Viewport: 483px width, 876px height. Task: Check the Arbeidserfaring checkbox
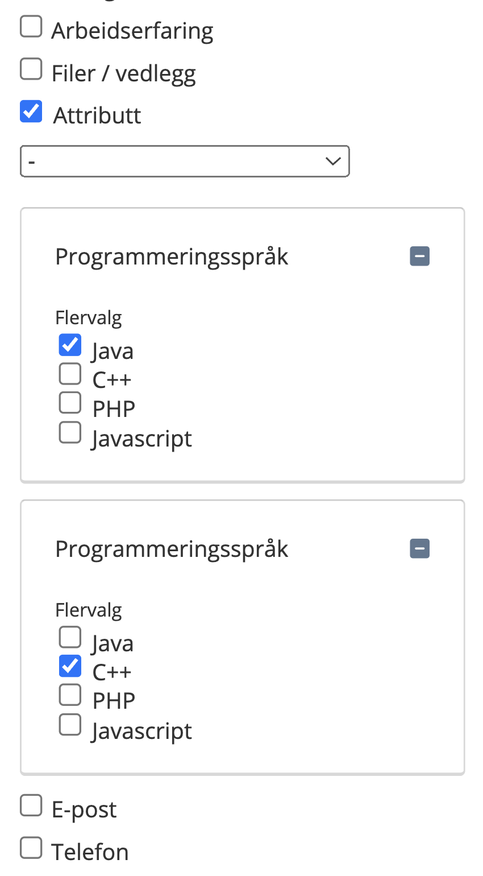coord(31,27)
